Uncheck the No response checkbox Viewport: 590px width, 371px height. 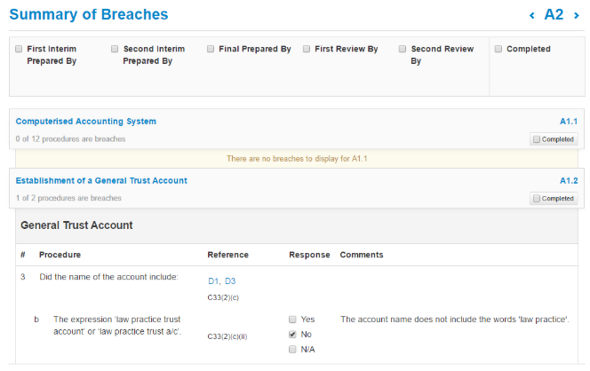tap(293, 335)
